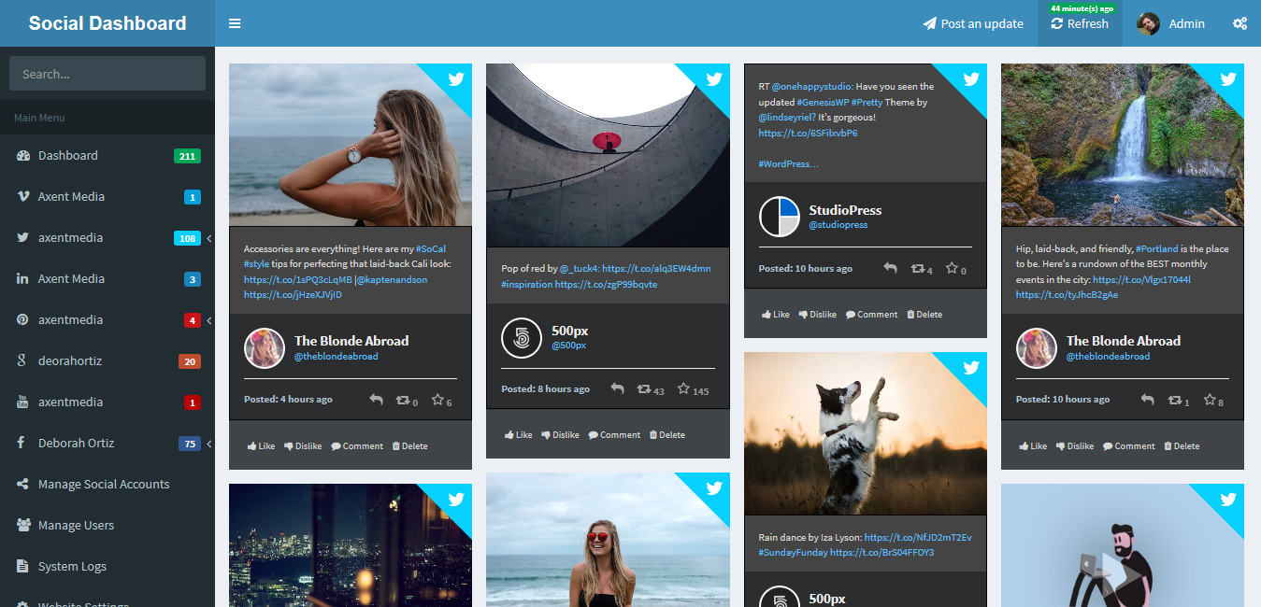Click Post an update button
The image size is (1261, 607).
click(972, 23)
